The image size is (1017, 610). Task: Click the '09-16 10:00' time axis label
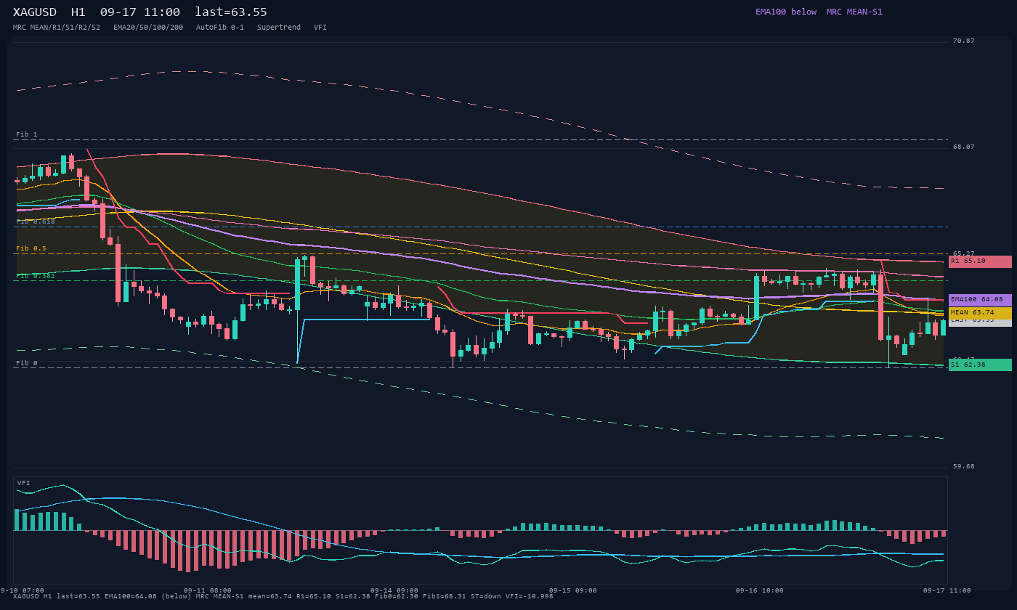coord(760,590)
